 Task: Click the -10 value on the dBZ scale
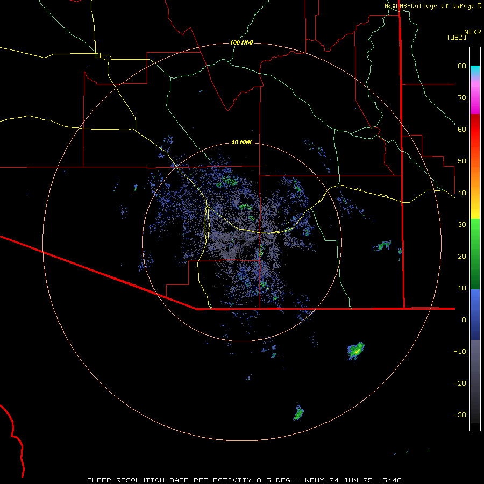click(460, 352)
